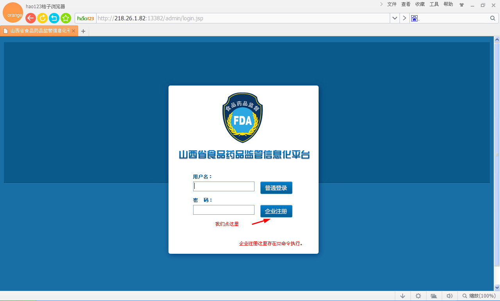Minimize the browser window
Image resolution: width=500 pixels, height=301 pixels.
click(x=472, y=5)
